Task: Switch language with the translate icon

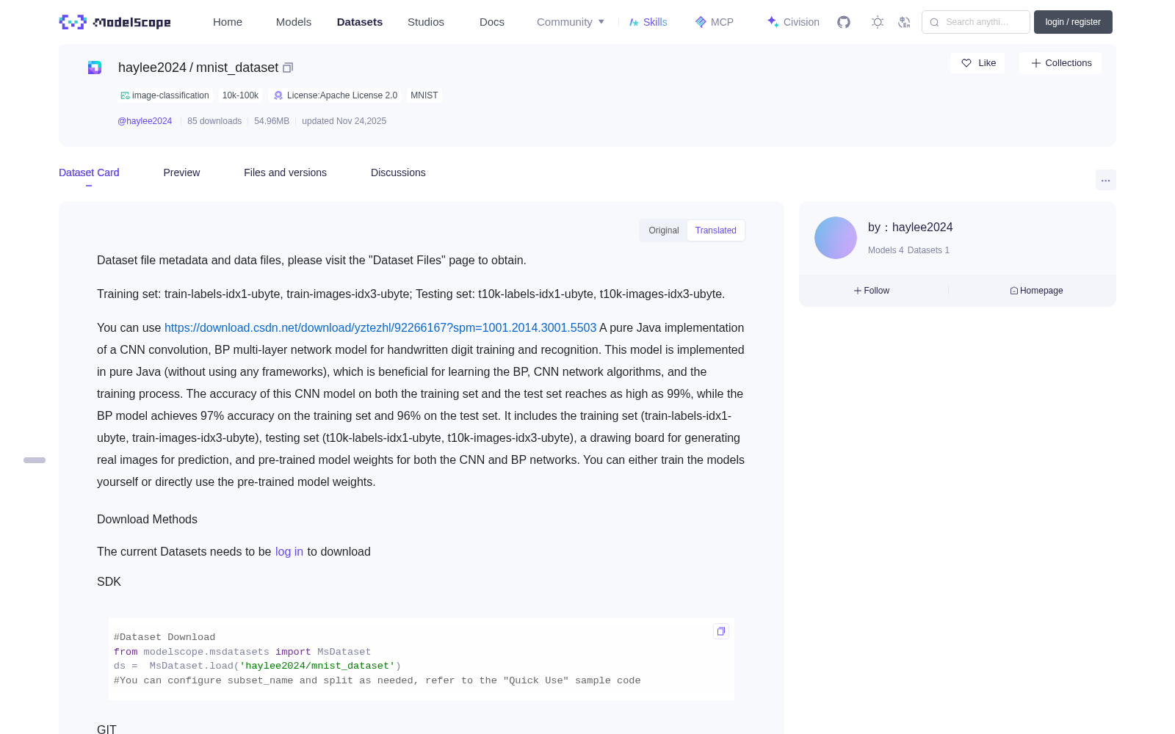Action: pyautogui.click(x=904, y=22)
